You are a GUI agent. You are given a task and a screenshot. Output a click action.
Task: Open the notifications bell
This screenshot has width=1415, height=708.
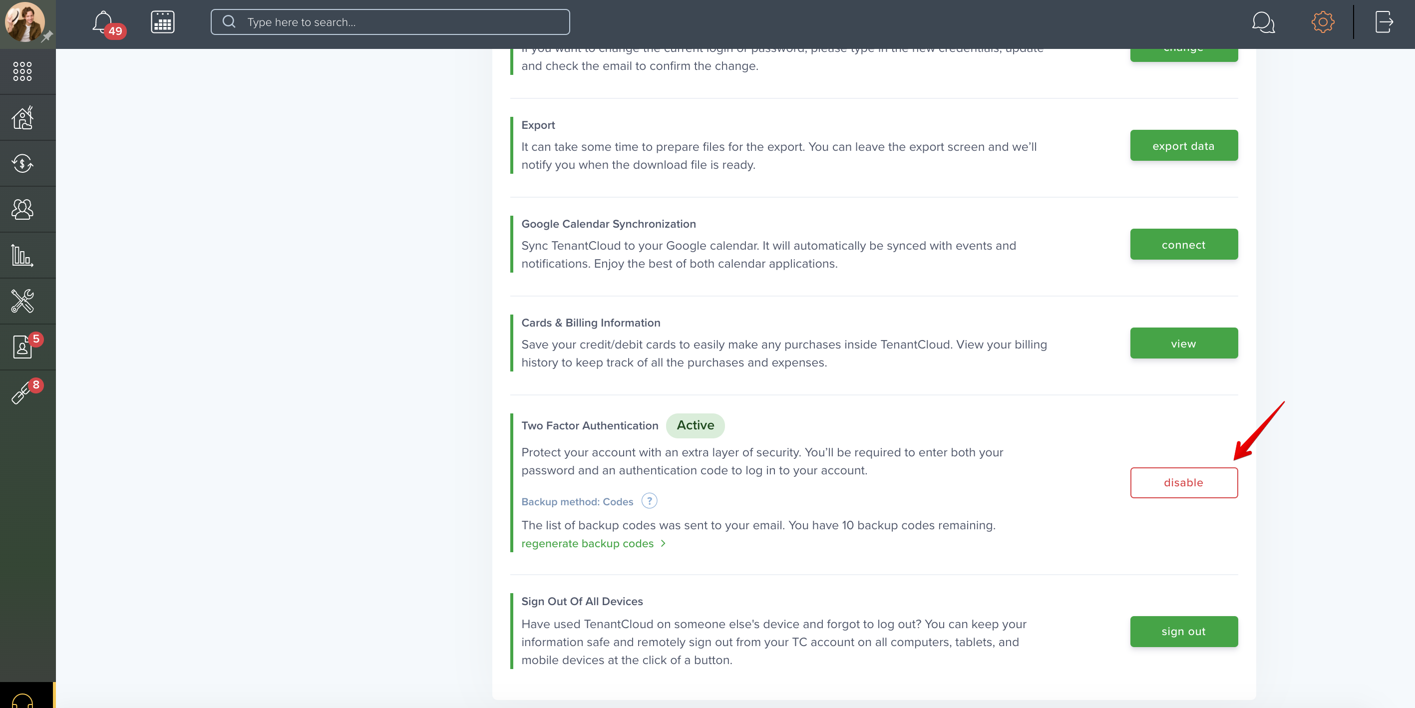tap(103, 22)
